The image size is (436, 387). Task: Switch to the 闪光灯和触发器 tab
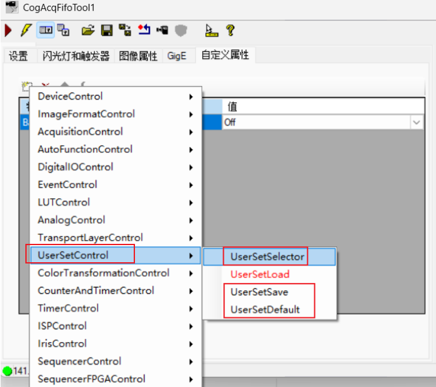pos(76,56)
